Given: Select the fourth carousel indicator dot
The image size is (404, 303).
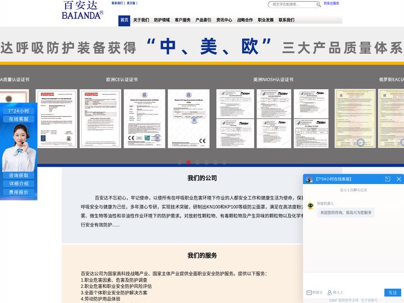Looking at the screenshot, I should [x=206, y=162].
